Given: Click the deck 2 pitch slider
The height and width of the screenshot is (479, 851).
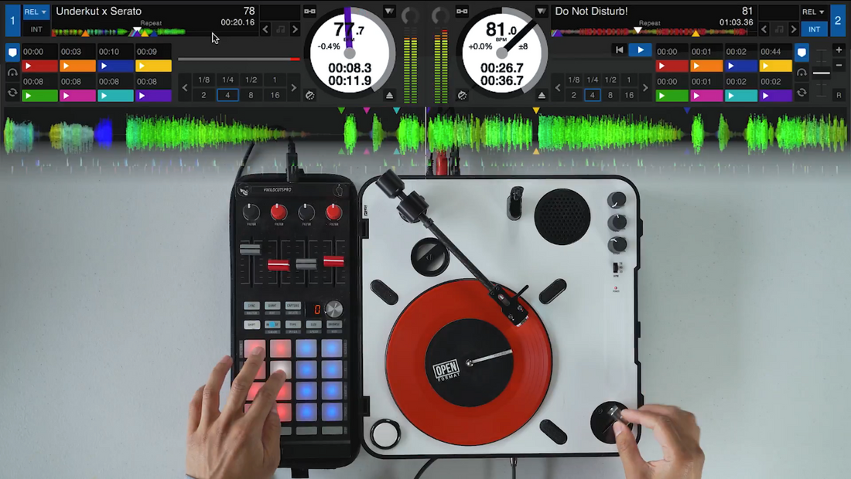Looking at the screenshot, I should point(822,73).
